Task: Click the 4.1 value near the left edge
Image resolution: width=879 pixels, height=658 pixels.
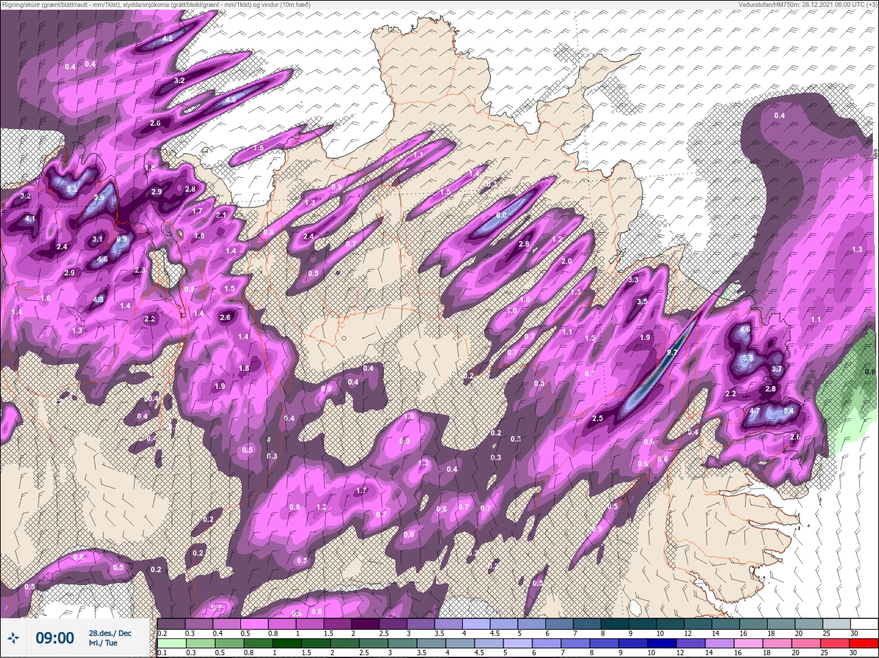Action: pyautogui.click(x=30, y=218)
